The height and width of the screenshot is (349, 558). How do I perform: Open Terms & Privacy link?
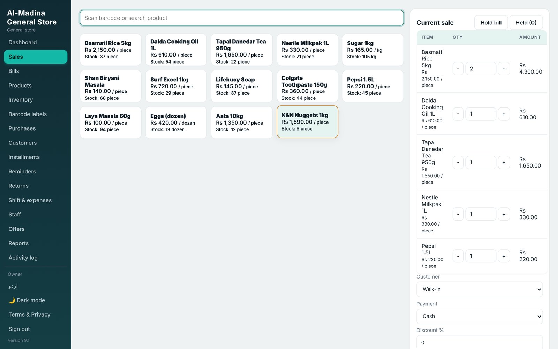(36, 314)
